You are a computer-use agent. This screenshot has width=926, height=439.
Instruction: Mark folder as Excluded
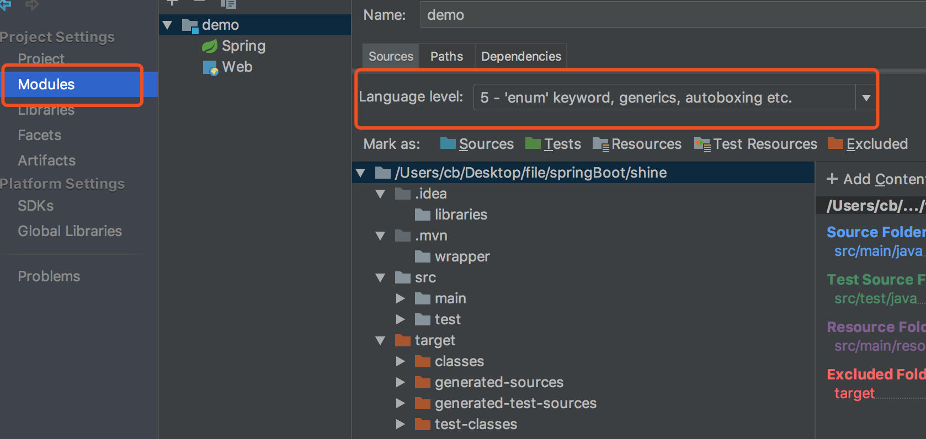coord(868,144)
